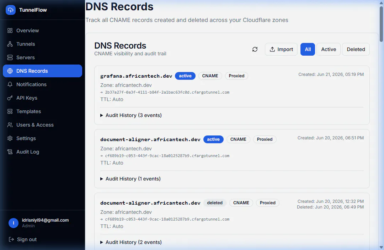Screen dimensions: 384x250
Task: Click the vertical scrollbar thumb
Action: point(381,24)
